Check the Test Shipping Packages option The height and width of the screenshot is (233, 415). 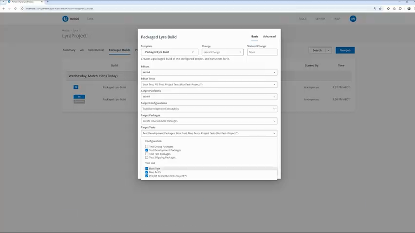(x=147, y=158)
